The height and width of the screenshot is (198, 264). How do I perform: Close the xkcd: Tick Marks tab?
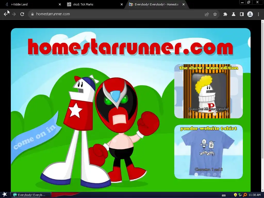coord(122,4)
